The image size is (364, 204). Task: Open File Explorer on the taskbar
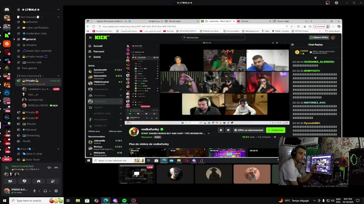78,201
